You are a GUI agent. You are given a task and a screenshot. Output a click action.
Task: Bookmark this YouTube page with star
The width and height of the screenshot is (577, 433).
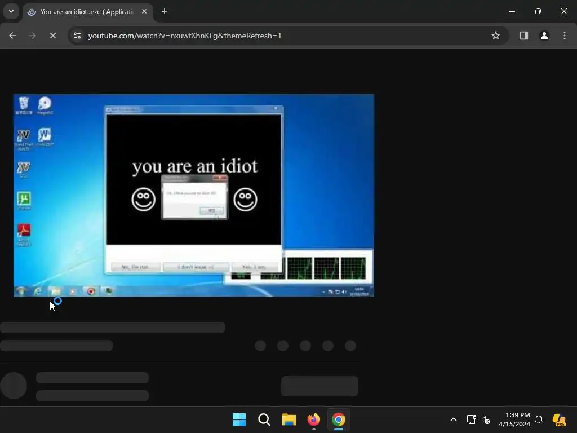pos(496,36)
